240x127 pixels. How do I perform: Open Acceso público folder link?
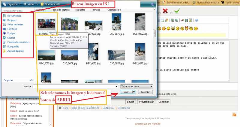coord(16,51)
